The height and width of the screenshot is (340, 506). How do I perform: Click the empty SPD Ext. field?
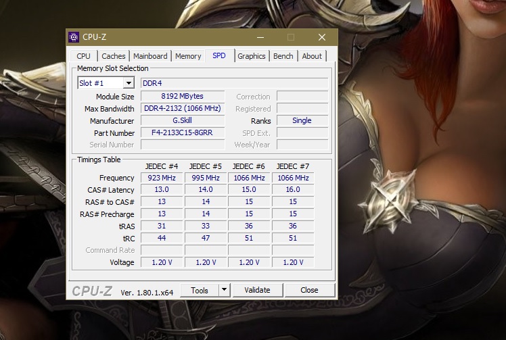click(x=302, y=132)
